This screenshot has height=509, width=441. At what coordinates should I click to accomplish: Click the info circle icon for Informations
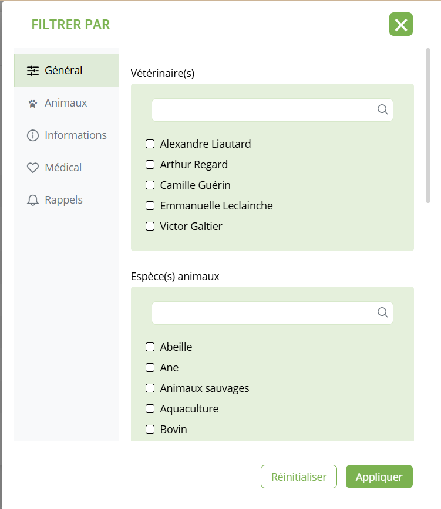tap(33, 135)
